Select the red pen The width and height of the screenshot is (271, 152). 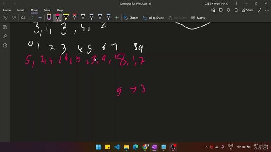[75, 17]
